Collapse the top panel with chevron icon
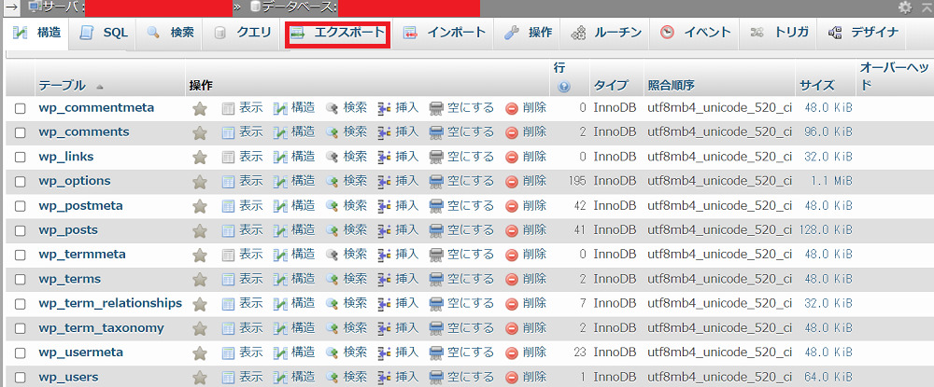The width and height of the screenshot is (934, 387). 927,6
